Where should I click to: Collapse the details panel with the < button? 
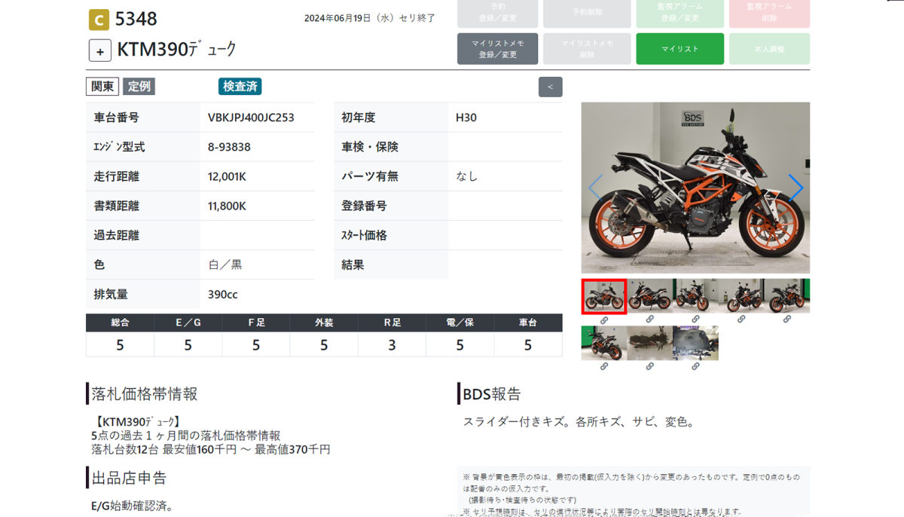coord(550,87)
